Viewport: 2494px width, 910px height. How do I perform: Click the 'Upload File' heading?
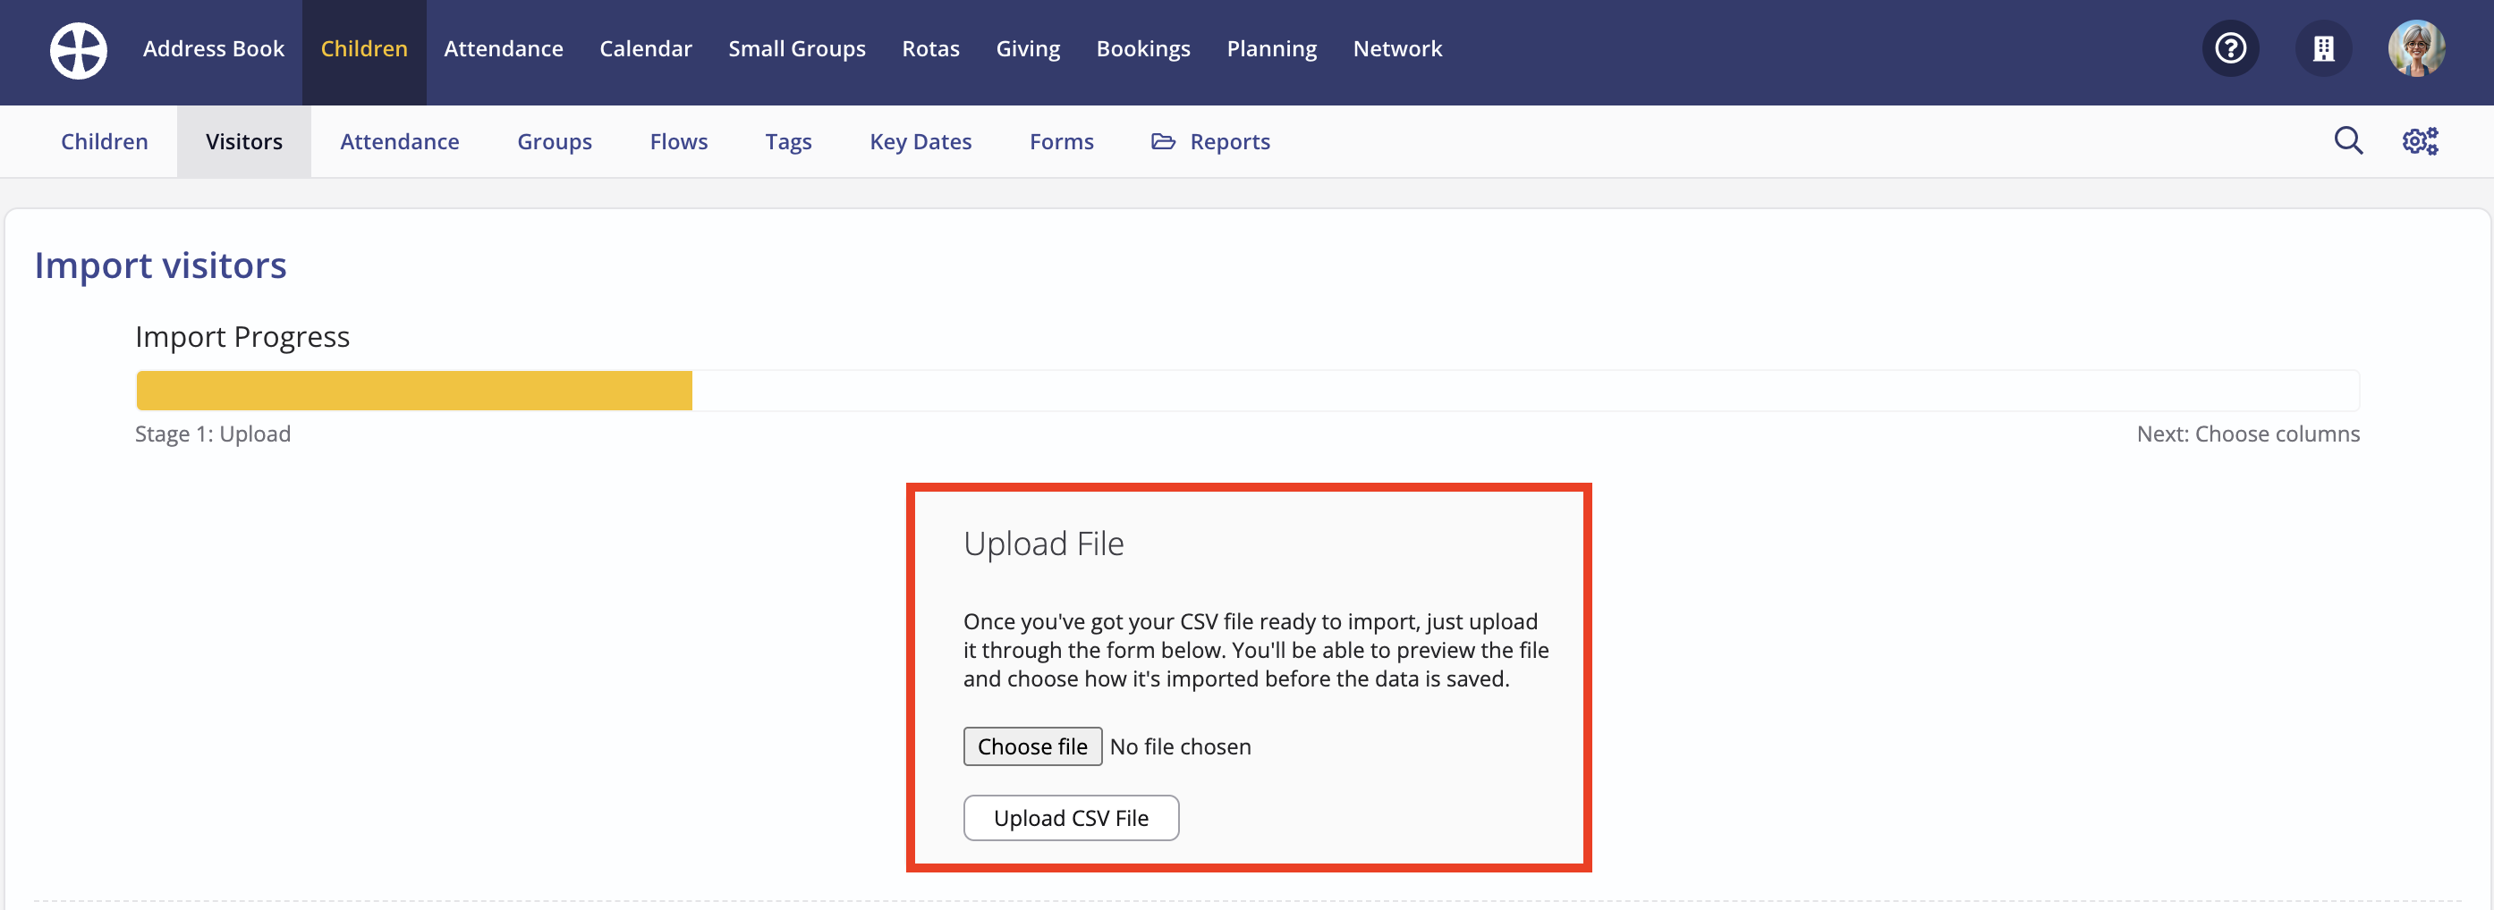[1044, 543]
